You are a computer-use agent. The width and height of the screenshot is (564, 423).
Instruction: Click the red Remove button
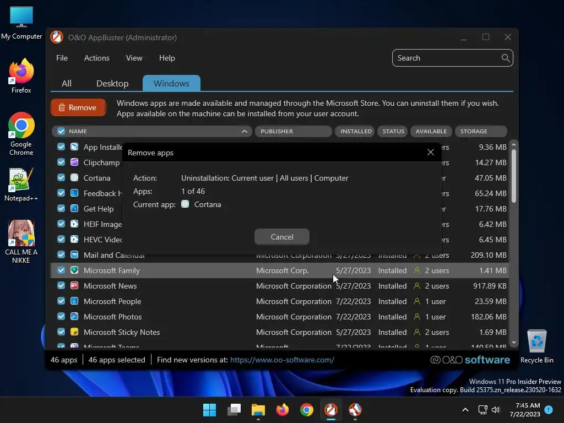point(78,107)
